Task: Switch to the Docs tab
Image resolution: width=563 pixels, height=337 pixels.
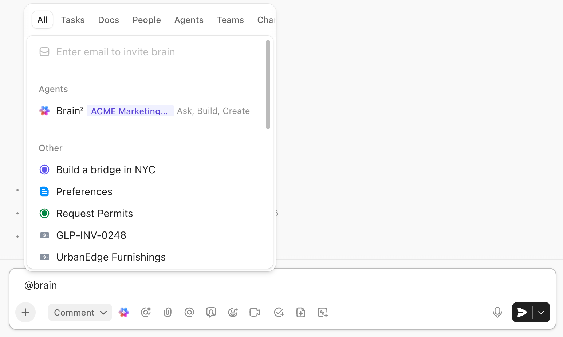Action: (109, 20)
